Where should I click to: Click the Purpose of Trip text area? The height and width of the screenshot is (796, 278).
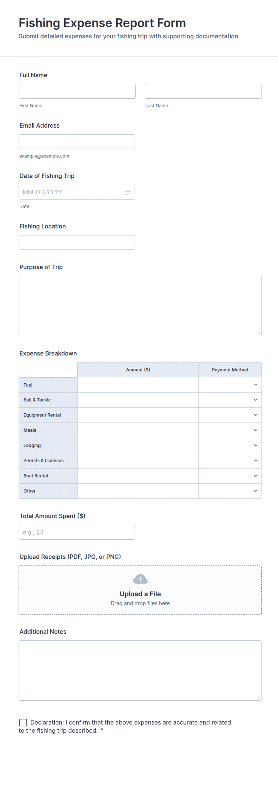140,306
